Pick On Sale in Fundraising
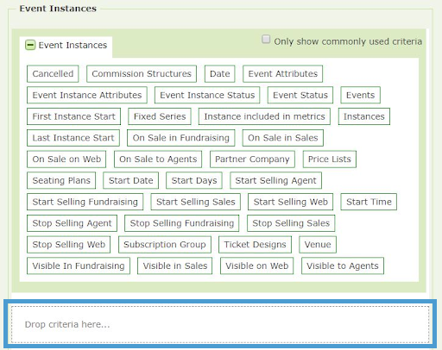This screenshot has height=350, width=442. (x=181, y=138)
